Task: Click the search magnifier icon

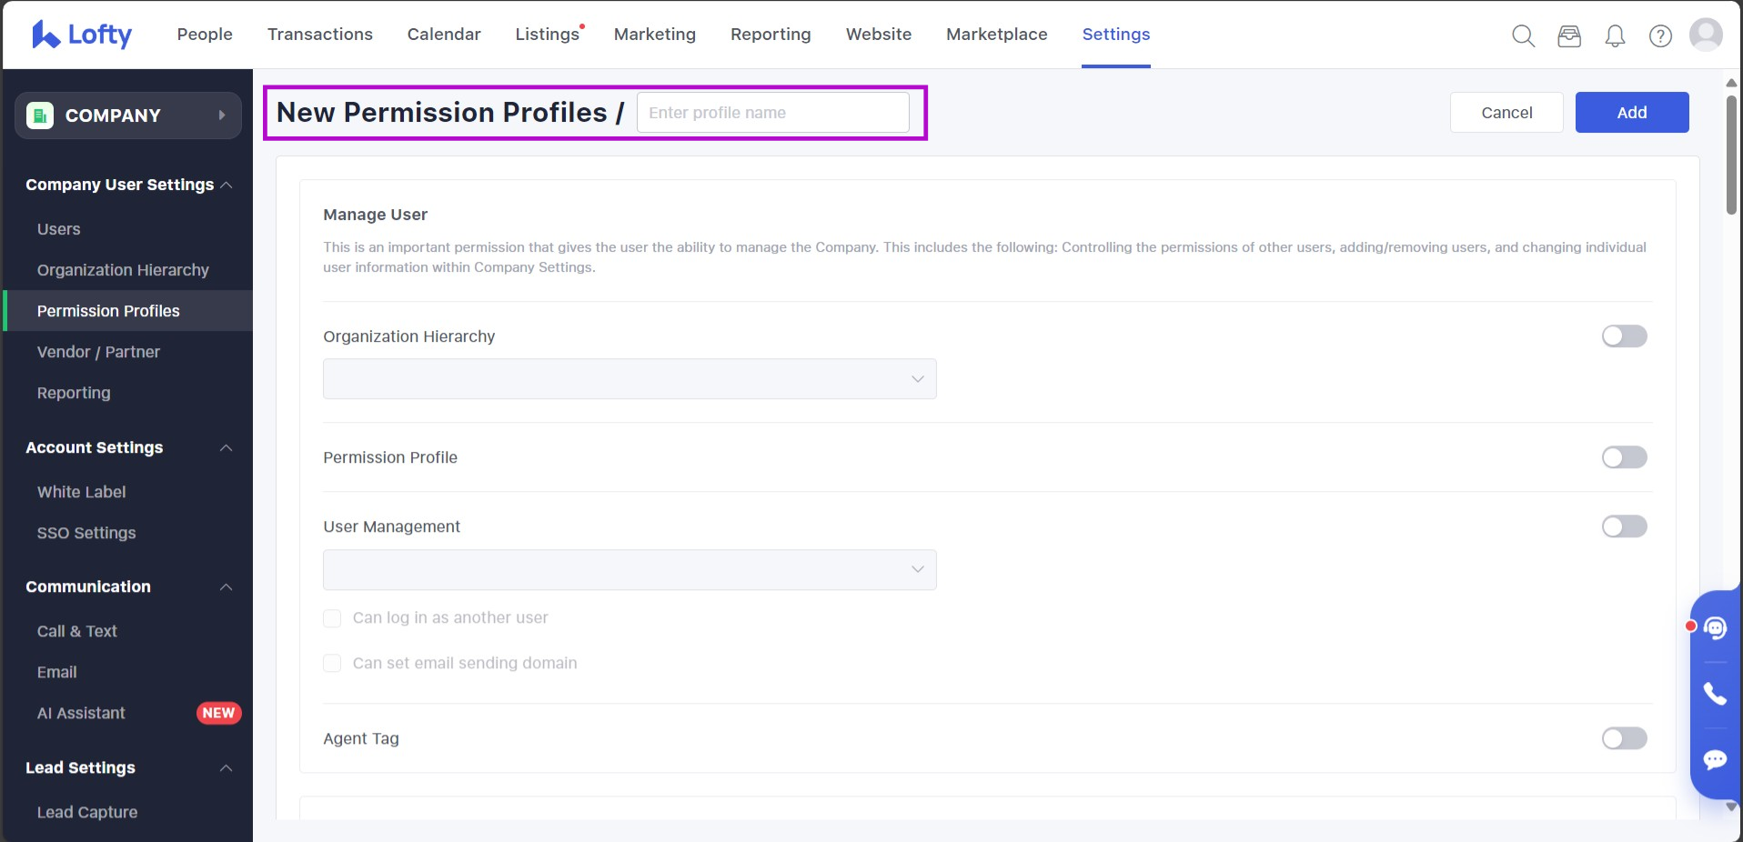Action: pos(1523,35)
